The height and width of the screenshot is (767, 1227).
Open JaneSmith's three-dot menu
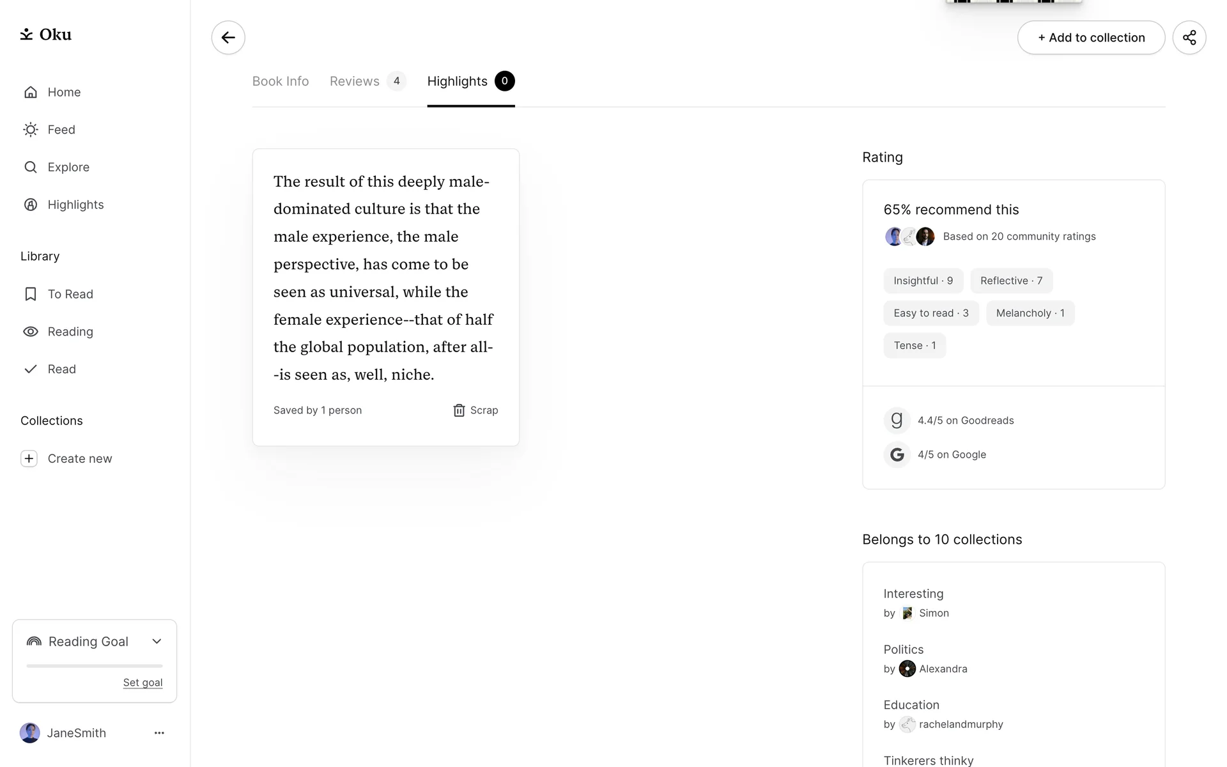(159, 733)
